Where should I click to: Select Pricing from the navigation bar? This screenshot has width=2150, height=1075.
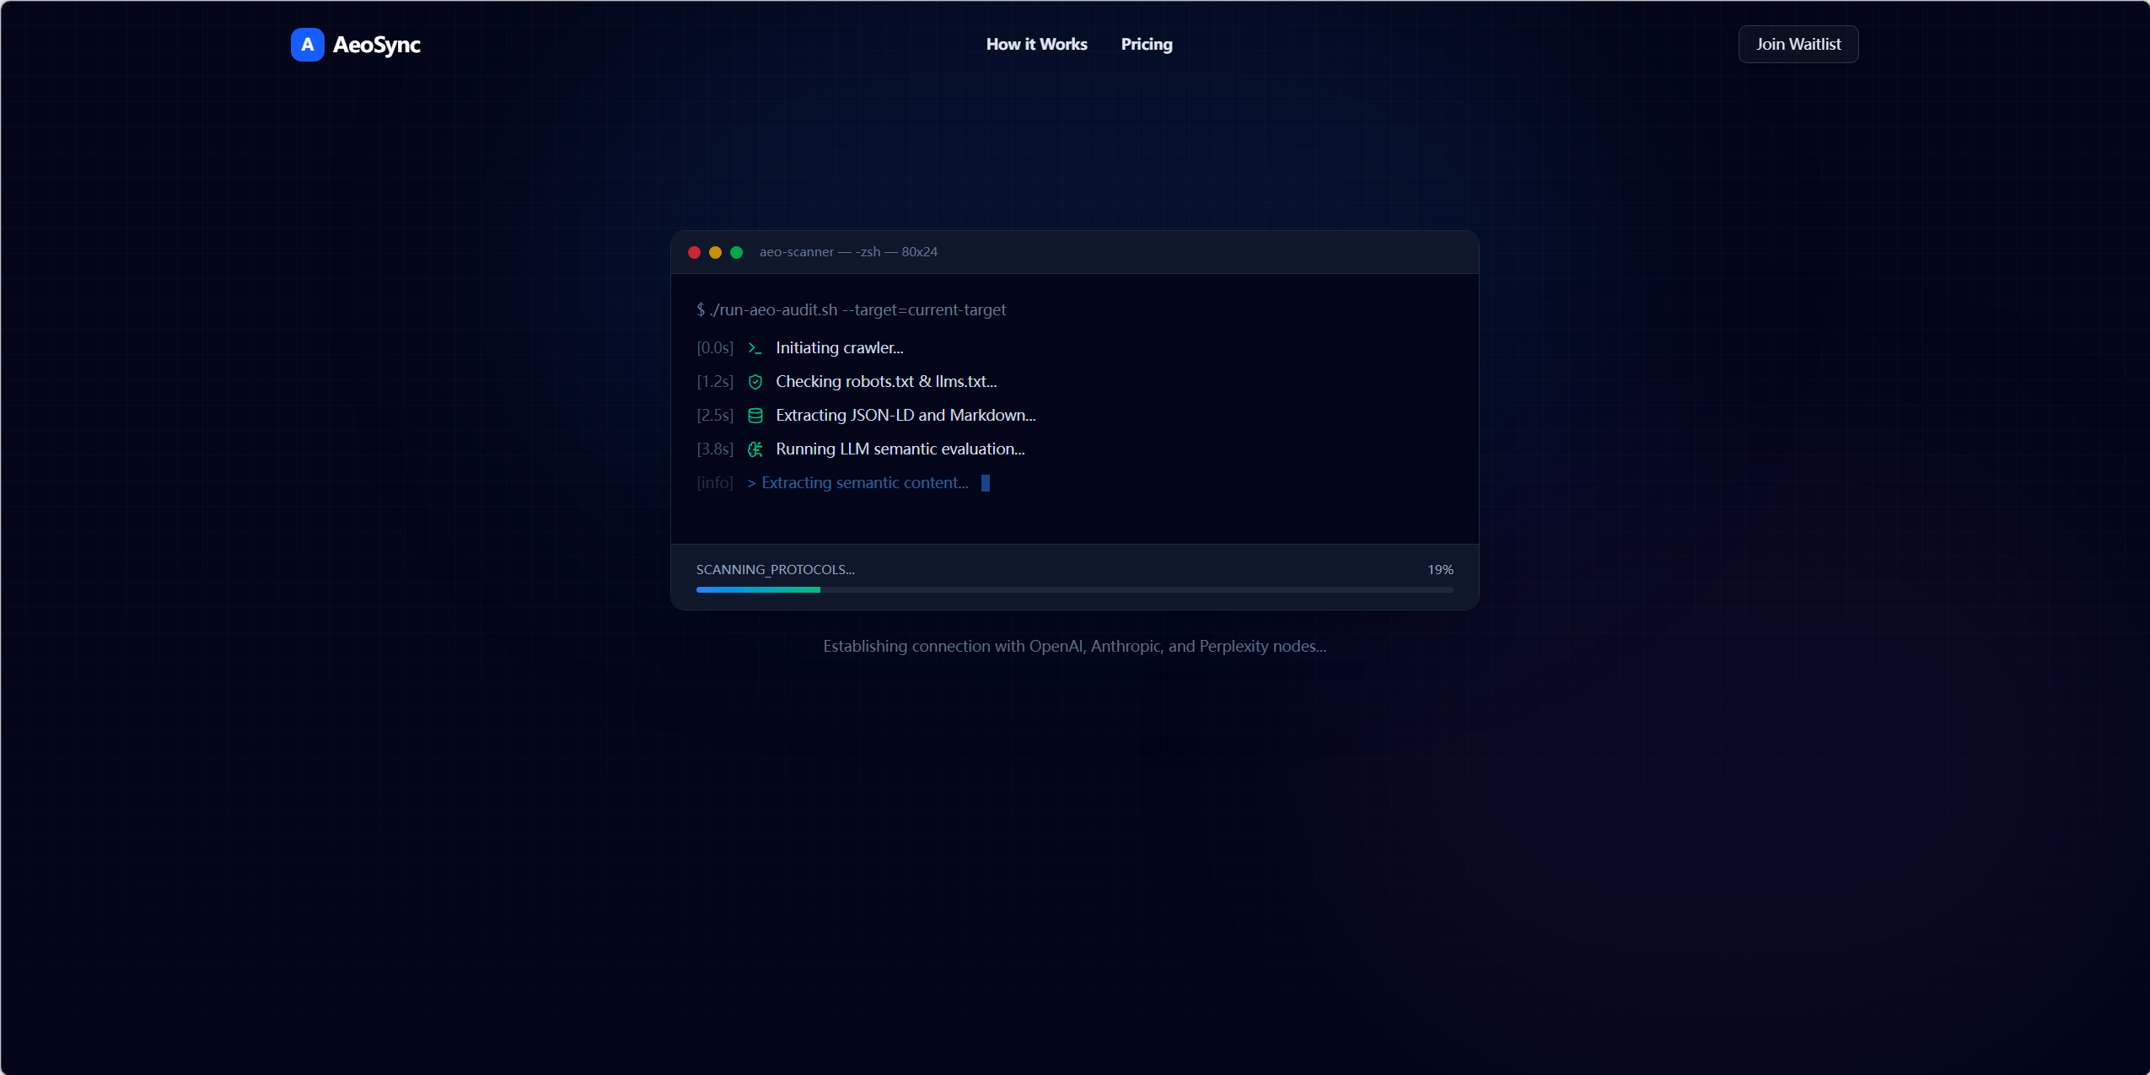1146,44
